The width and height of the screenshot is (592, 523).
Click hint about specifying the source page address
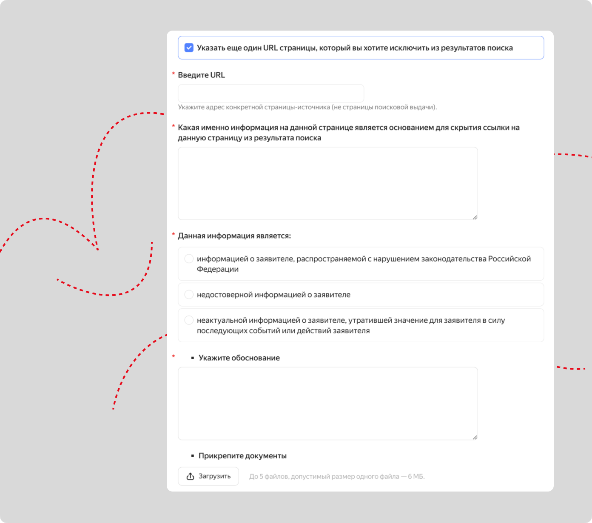click(307, 107)
